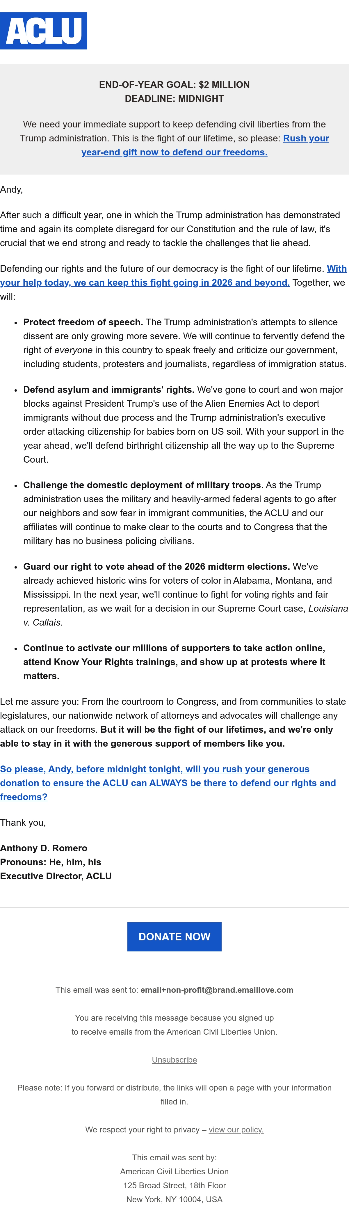Click the italic "Louisiana v. Callais" case name
Viewport: 349px width, 1229px height.
pos(186,615)
